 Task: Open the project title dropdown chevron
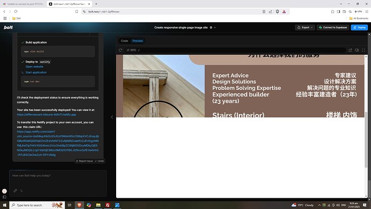215,27
